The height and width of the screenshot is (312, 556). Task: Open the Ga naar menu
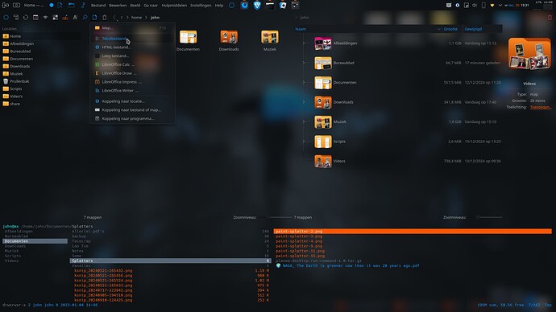point(151,6)
